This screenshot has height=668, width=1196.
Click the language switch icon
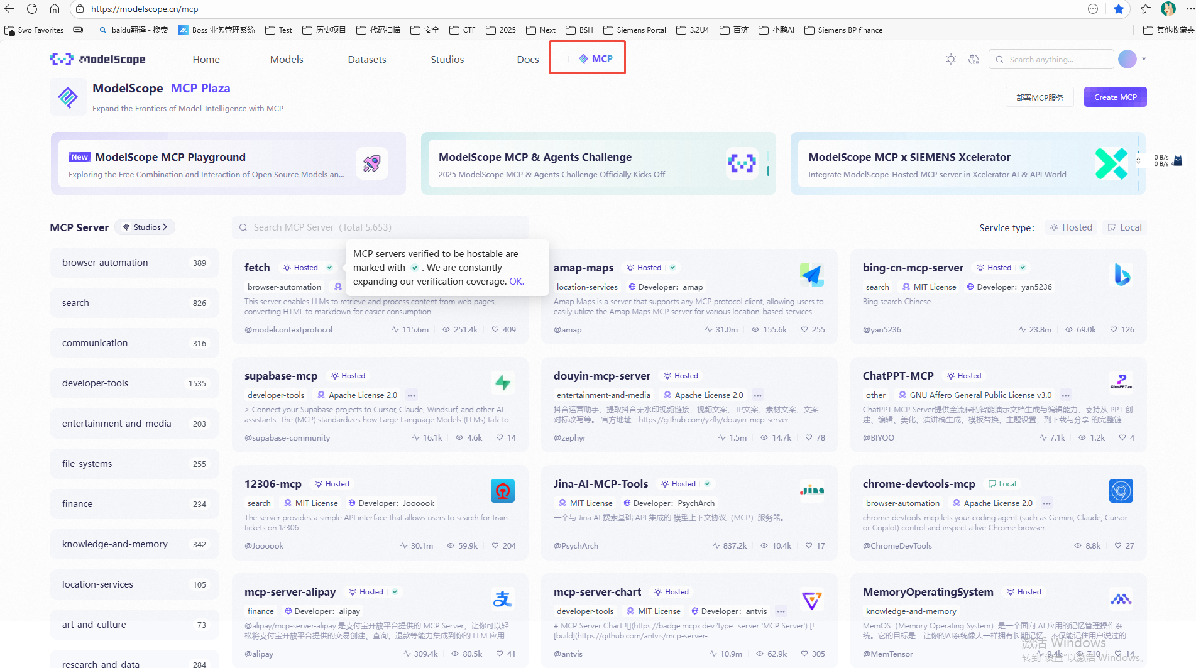click(x=974, y=59)
